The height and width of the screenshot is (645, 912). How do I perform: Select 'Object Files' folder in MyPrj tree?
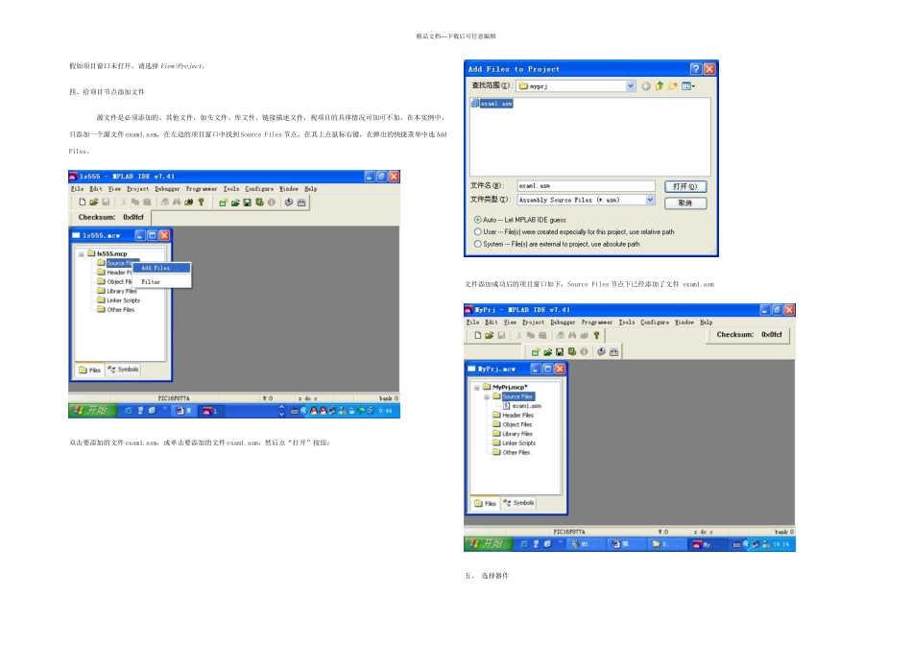click(x=513, y=424)
